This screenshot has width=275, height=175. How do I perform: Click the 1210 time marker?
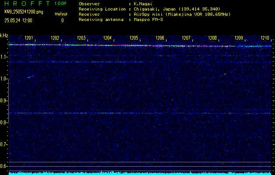(x=265, y=38)
